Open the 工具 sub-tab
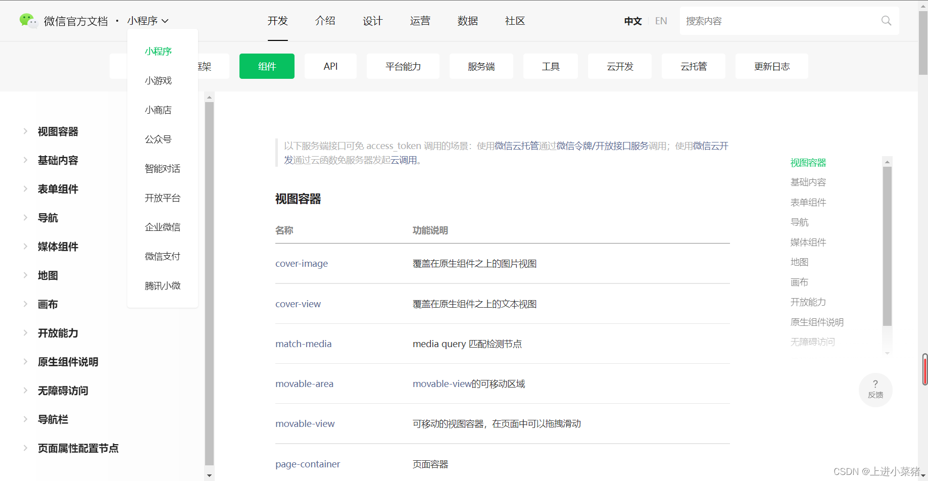Screen dimensions: 928x481 (x=551, y=66)
